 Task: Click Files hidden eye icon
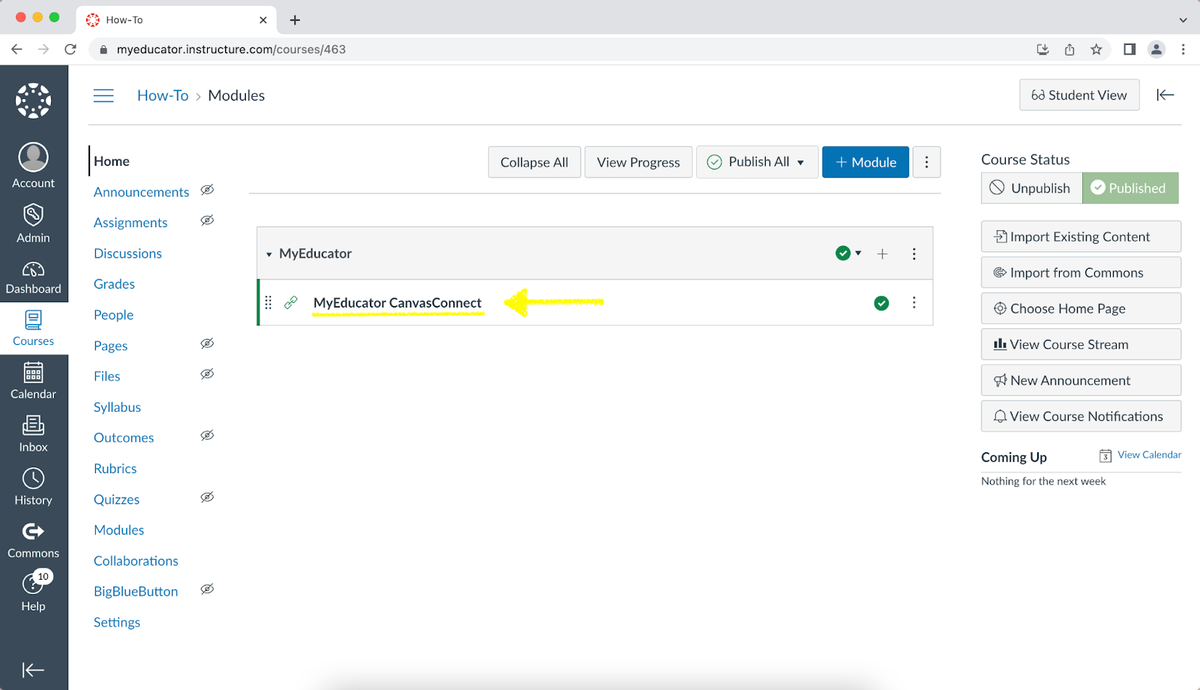coord(208,374)
